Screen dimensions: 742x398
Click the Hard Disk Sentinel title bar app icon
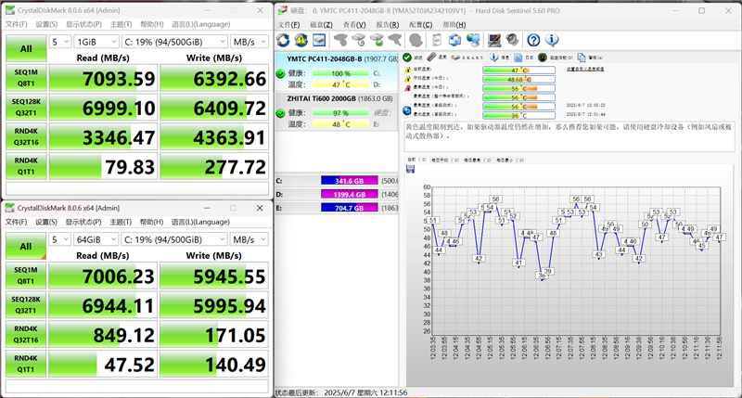(x=283, y=10)
